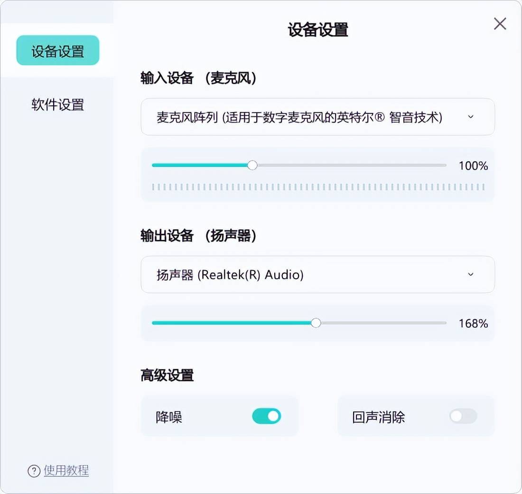Click the 100% microphone volume value
The height and width of the screenshot is (494, 522).
473,166
